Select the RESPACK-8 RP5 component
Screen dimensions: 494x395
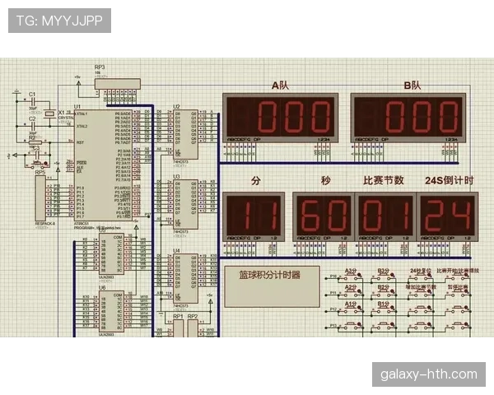40,198
